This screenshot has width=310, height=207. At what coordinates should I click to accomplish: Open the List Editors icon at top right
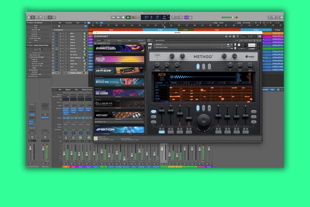click(x=270, y=17)
